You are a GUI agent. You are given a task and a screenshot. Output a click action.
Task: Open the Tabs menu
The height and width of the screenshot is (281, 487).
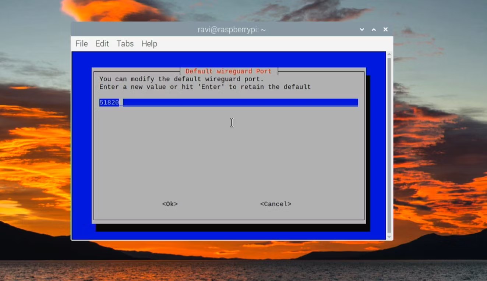click(x=125, y=43)
